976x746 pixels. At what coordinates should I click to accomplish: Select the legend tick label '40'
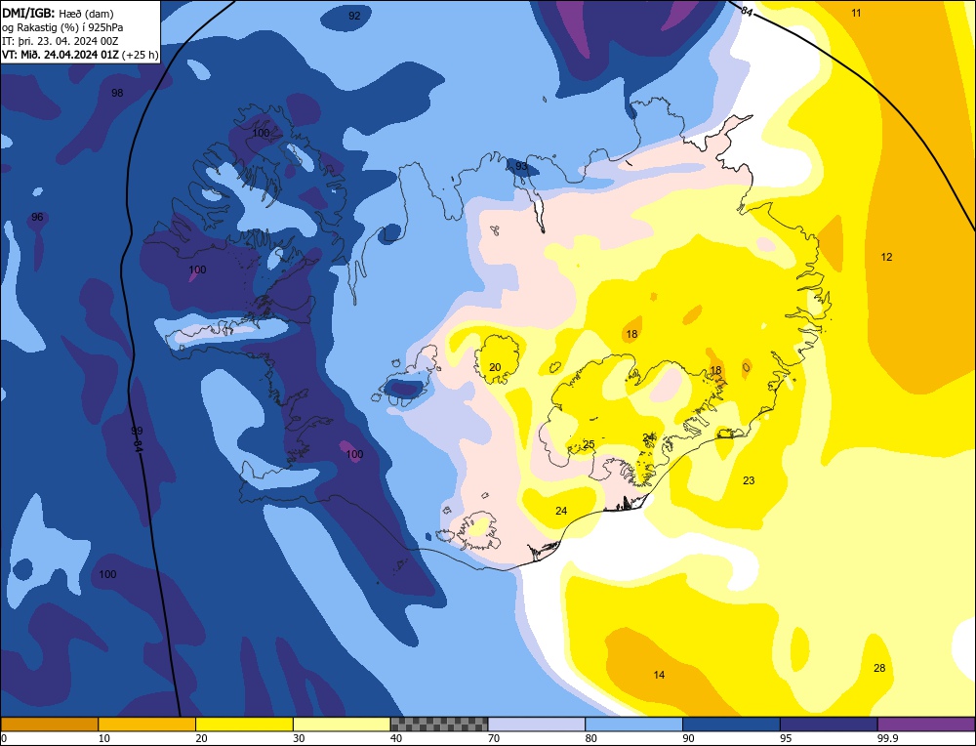pyautogui.click(x=396, y=738)
